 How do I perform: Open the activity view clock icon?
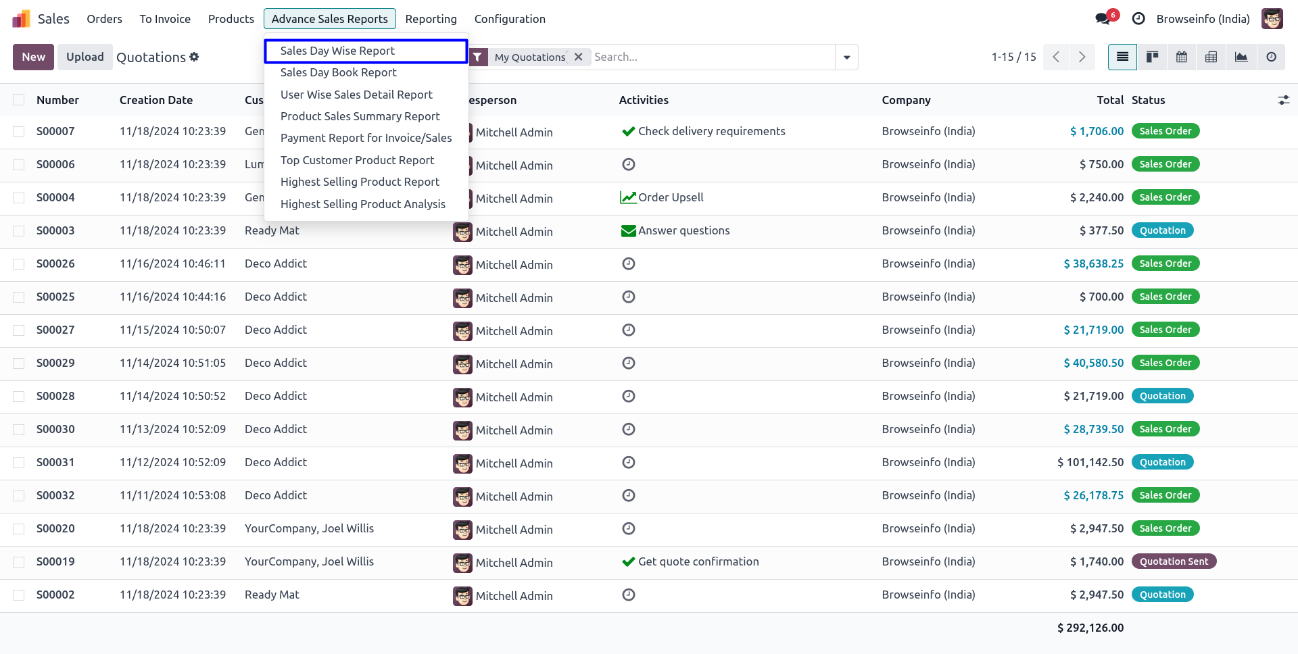(x=1271, y=57)
